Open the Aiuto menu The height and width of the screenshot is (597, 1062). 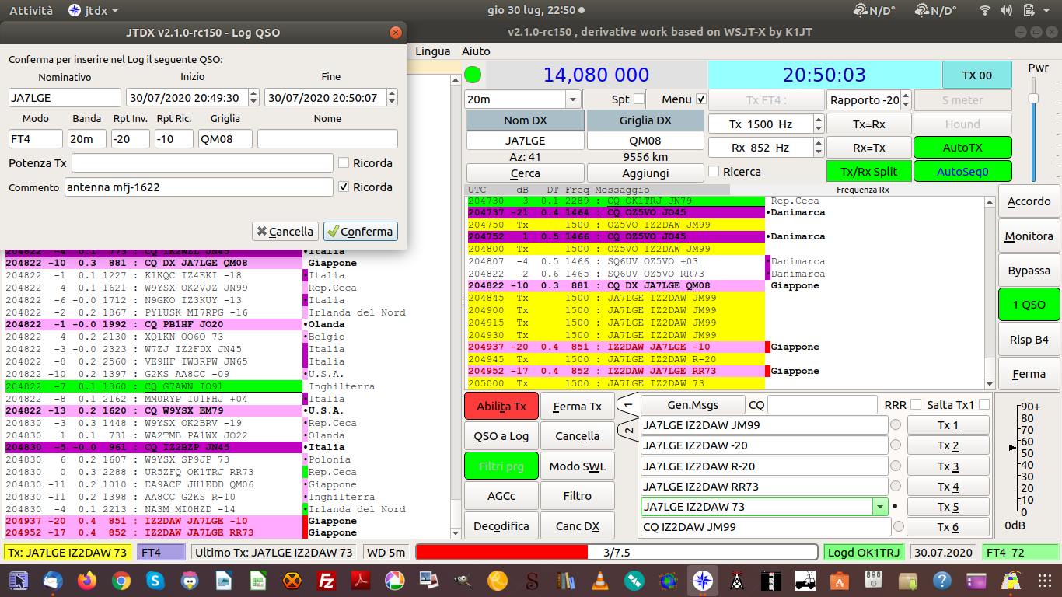tap(476, 51)
